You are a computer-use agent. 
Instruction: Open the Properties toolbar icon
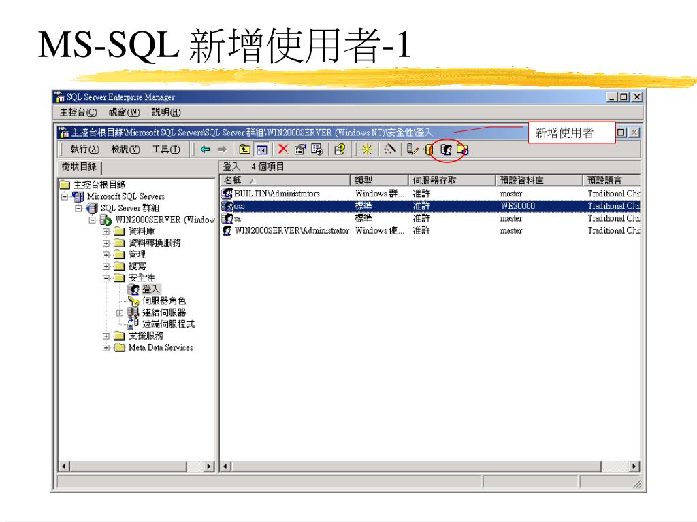tap(300, 150)
